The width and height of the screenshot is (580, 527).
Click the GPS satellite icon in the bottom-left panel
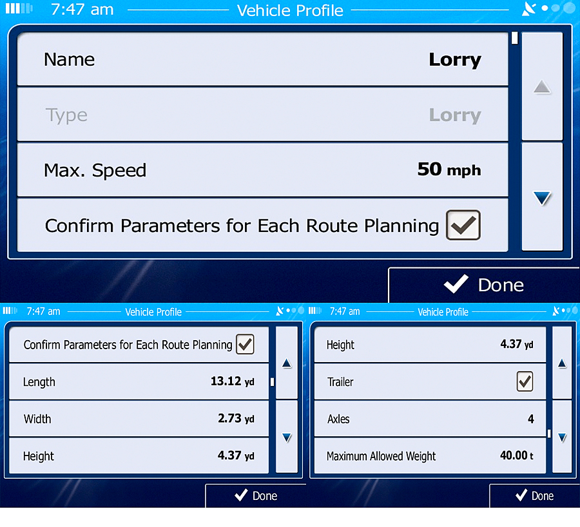pyautogui.click(x=280, y=311)
